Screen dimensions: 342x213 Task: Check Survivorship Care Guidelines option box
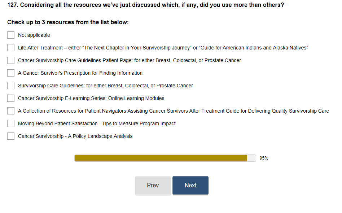11,86
